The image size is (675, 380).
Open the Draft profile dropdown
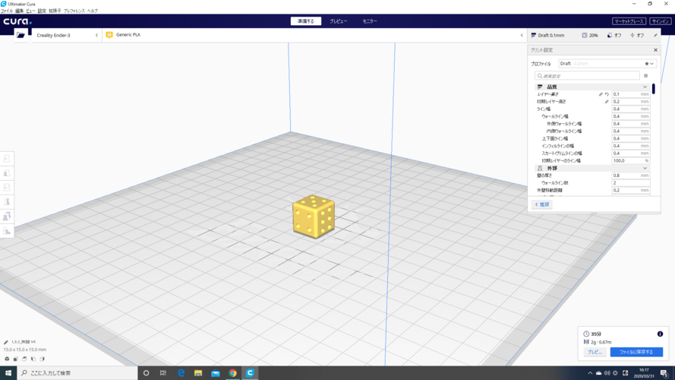[x=607, y=64]
